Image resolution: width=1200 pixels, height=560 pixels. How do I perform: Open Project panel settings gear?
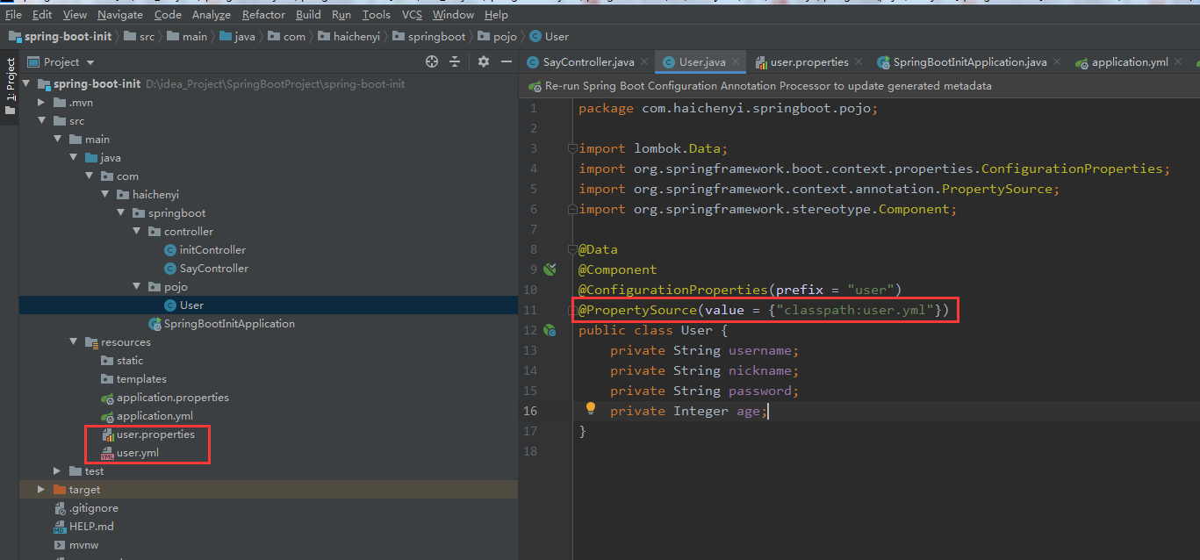484,61
